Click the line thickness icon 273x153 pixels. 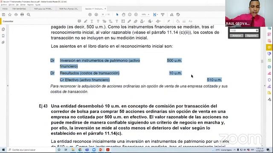click(x=184, y=21)
